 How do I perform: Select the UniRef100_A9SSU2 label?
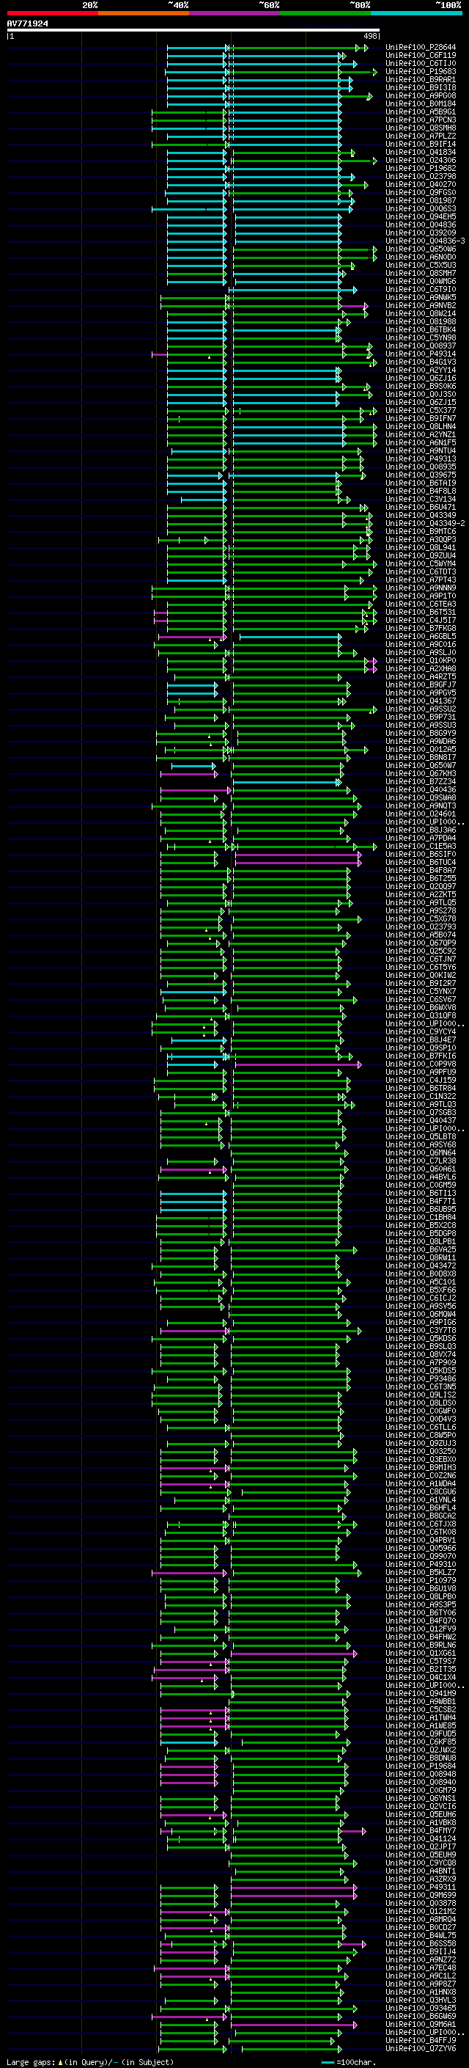421,709
